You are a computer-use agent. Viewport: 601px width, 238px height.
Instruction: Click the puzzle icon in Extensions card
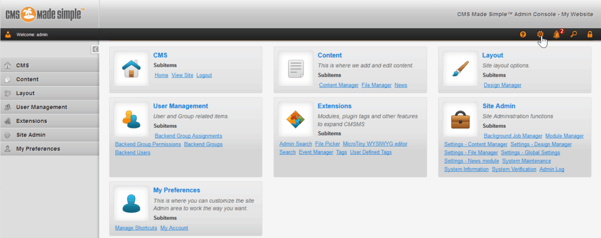click(296, 119)
